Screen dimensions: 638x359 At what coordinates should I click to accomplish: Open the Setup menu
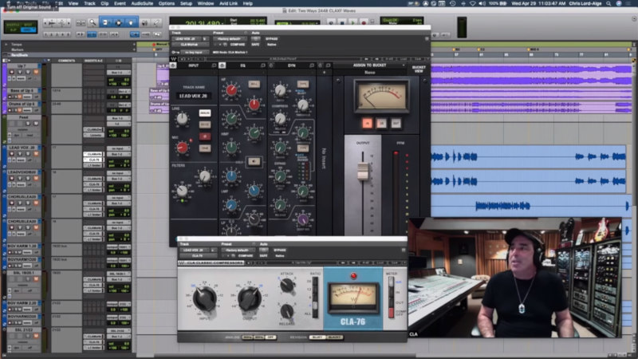click(x=186, y=3)
